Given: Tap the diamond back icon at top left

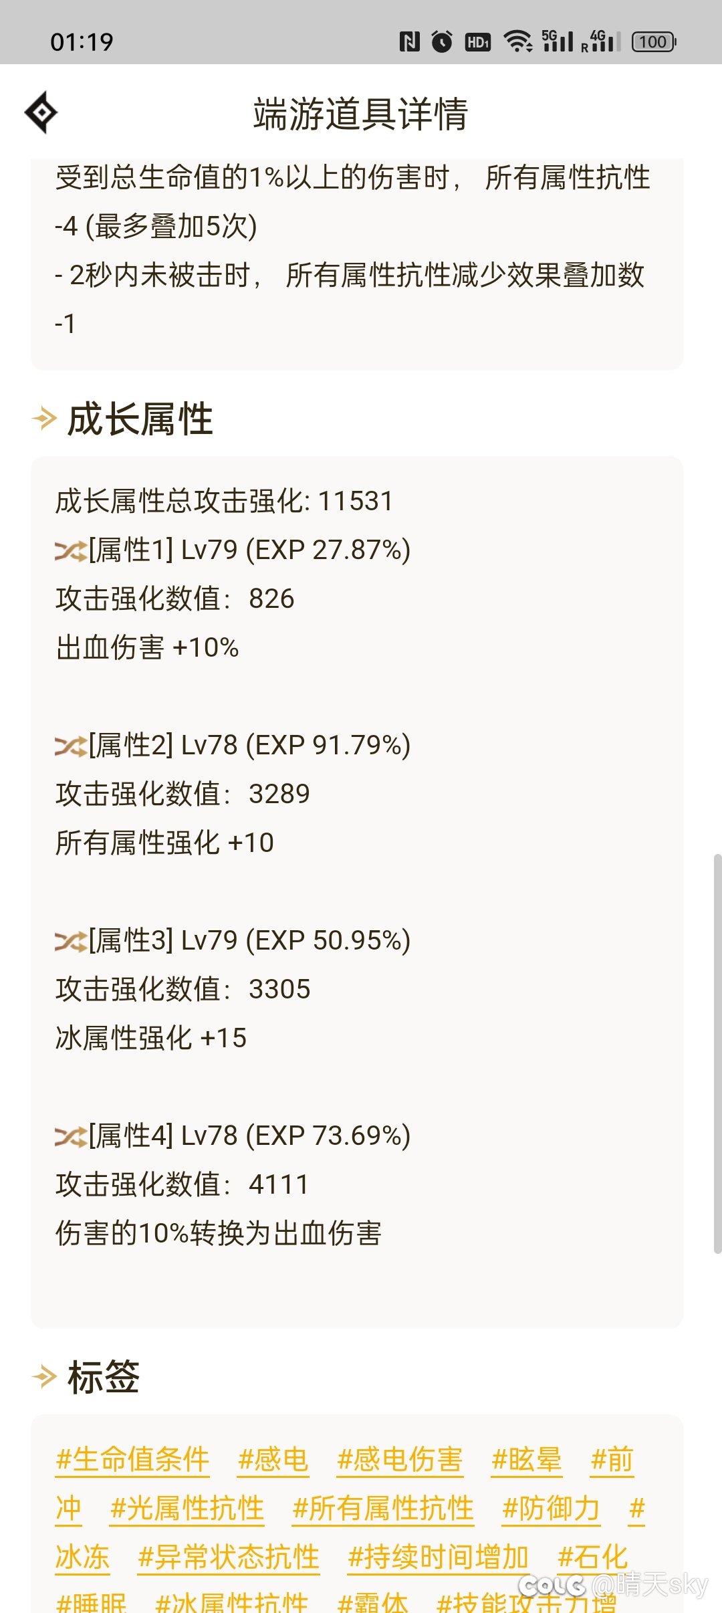Looking at the screenshot, I should [x=41, y=112].
